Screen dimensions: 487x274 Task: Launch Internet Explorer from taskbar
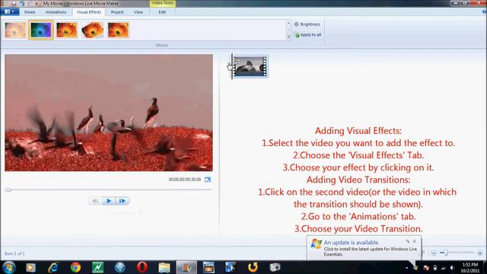(53, 267)
